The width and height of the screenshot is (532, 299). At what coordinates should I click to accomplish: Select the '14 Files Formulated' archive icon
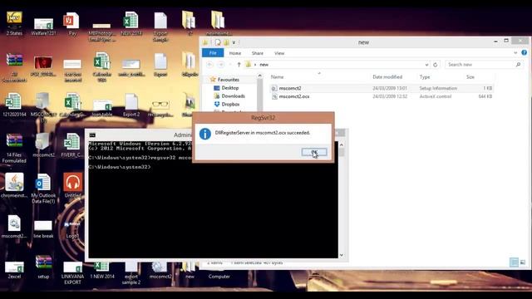click(x=14, y=148)
